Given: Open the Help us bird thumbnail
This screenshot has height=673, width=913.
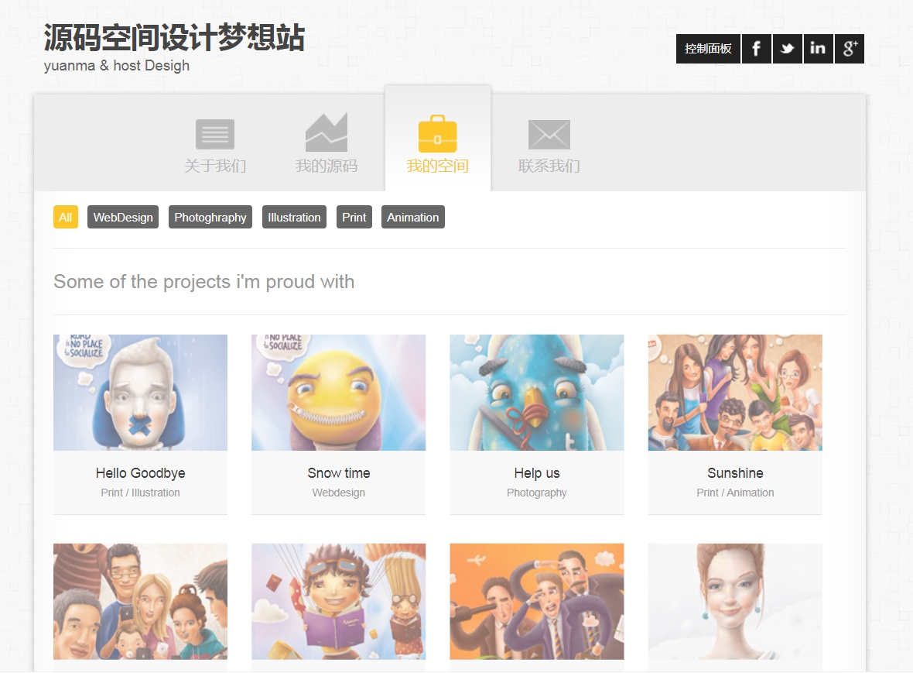Looking at the screenshot, I should 537,392.
